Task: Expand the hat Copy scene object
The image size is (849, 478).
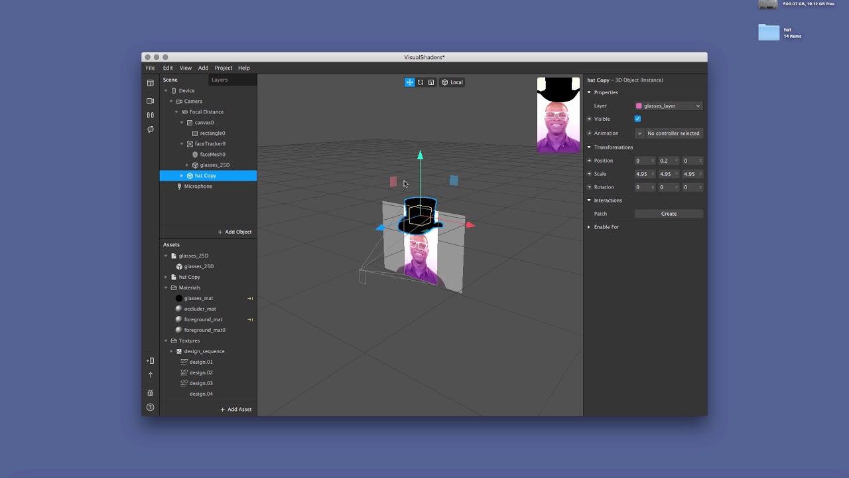Action: pos(182,176)
